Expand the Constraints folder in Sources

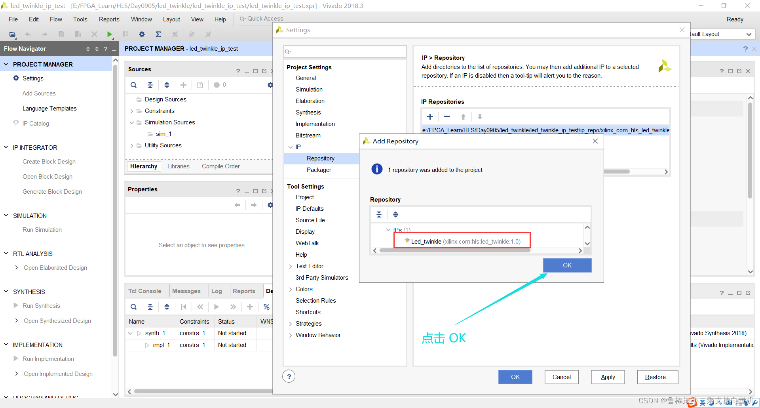point(131,111)
